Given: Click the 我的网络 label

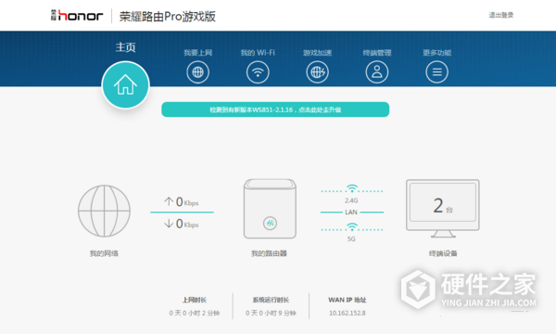Looking at the screenshot, I should tap(104, 253).
